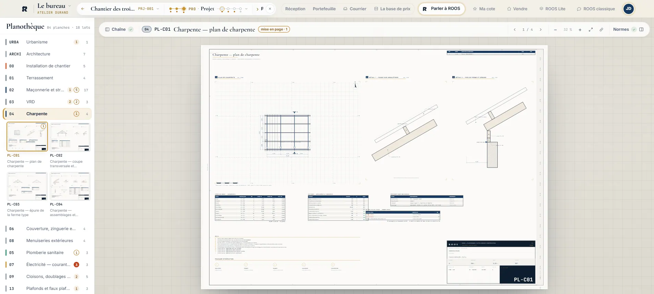Viewport: 654px width, 294px height.
Task: Expand the breadcrumb chevron before P
Action: point(257,9)
